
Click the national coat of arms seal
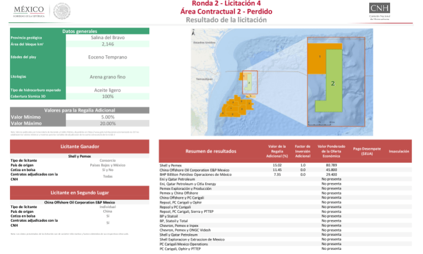(62, 11)
